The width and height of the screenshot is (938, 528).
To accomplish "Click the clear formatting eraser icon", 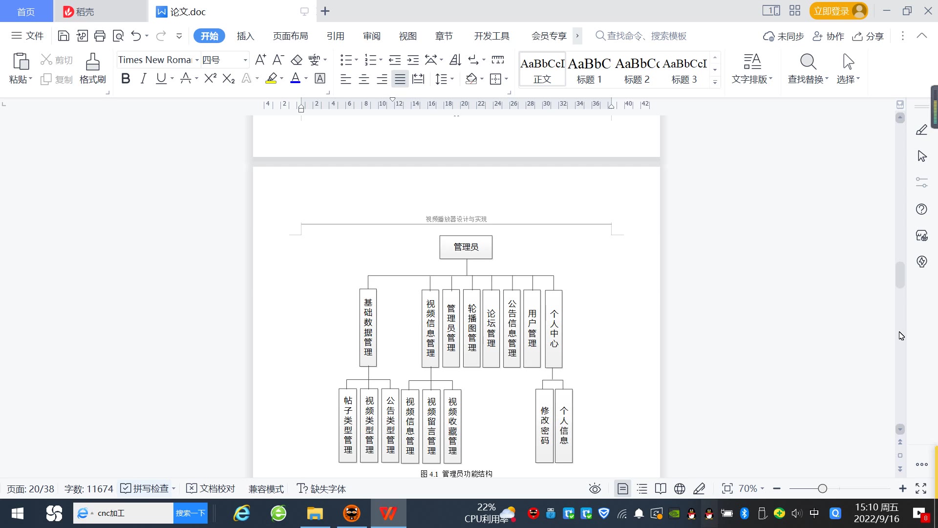I will [297, 60].
